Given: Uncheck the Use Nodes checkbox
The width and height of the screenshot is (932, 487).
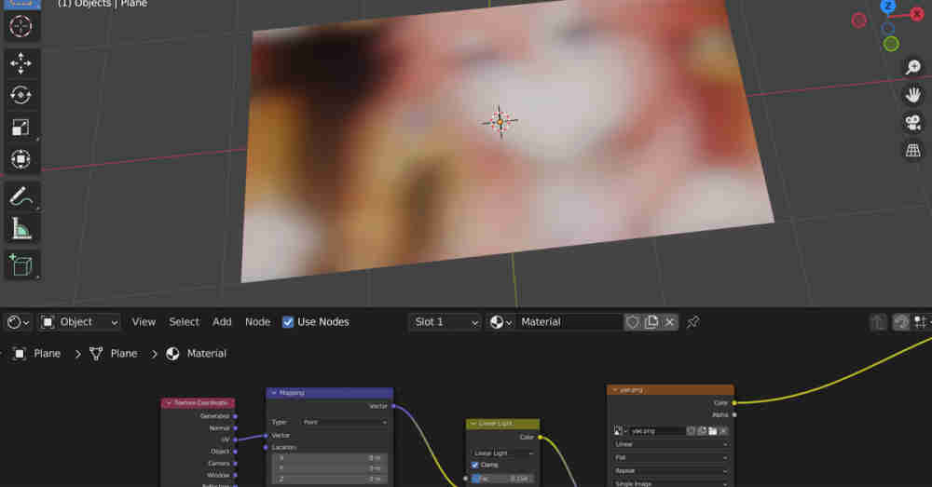Looking at the screenshot, I should pyautogui.click(x=288, y=322).
